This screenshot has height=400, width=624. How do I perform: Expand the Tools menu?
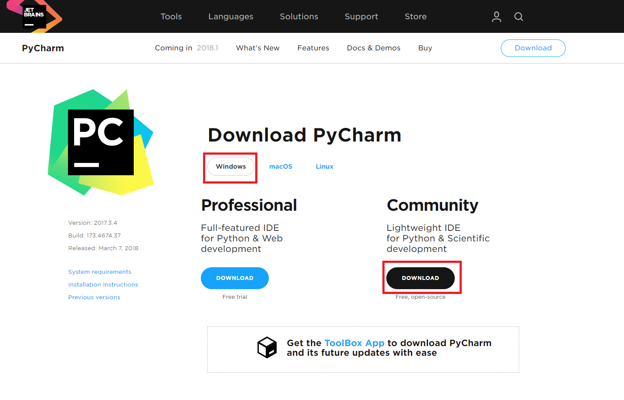coord(171,17)
